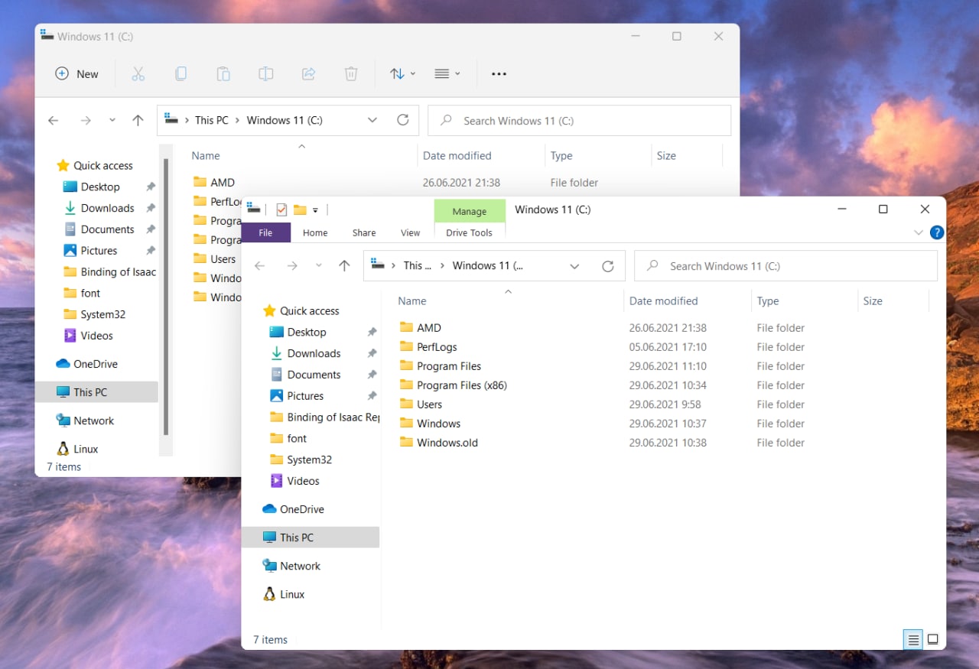The width and height of the screenshot is (979, 669).
Task: Click the Manage contextual tab
Action: [x=470, y=211]
